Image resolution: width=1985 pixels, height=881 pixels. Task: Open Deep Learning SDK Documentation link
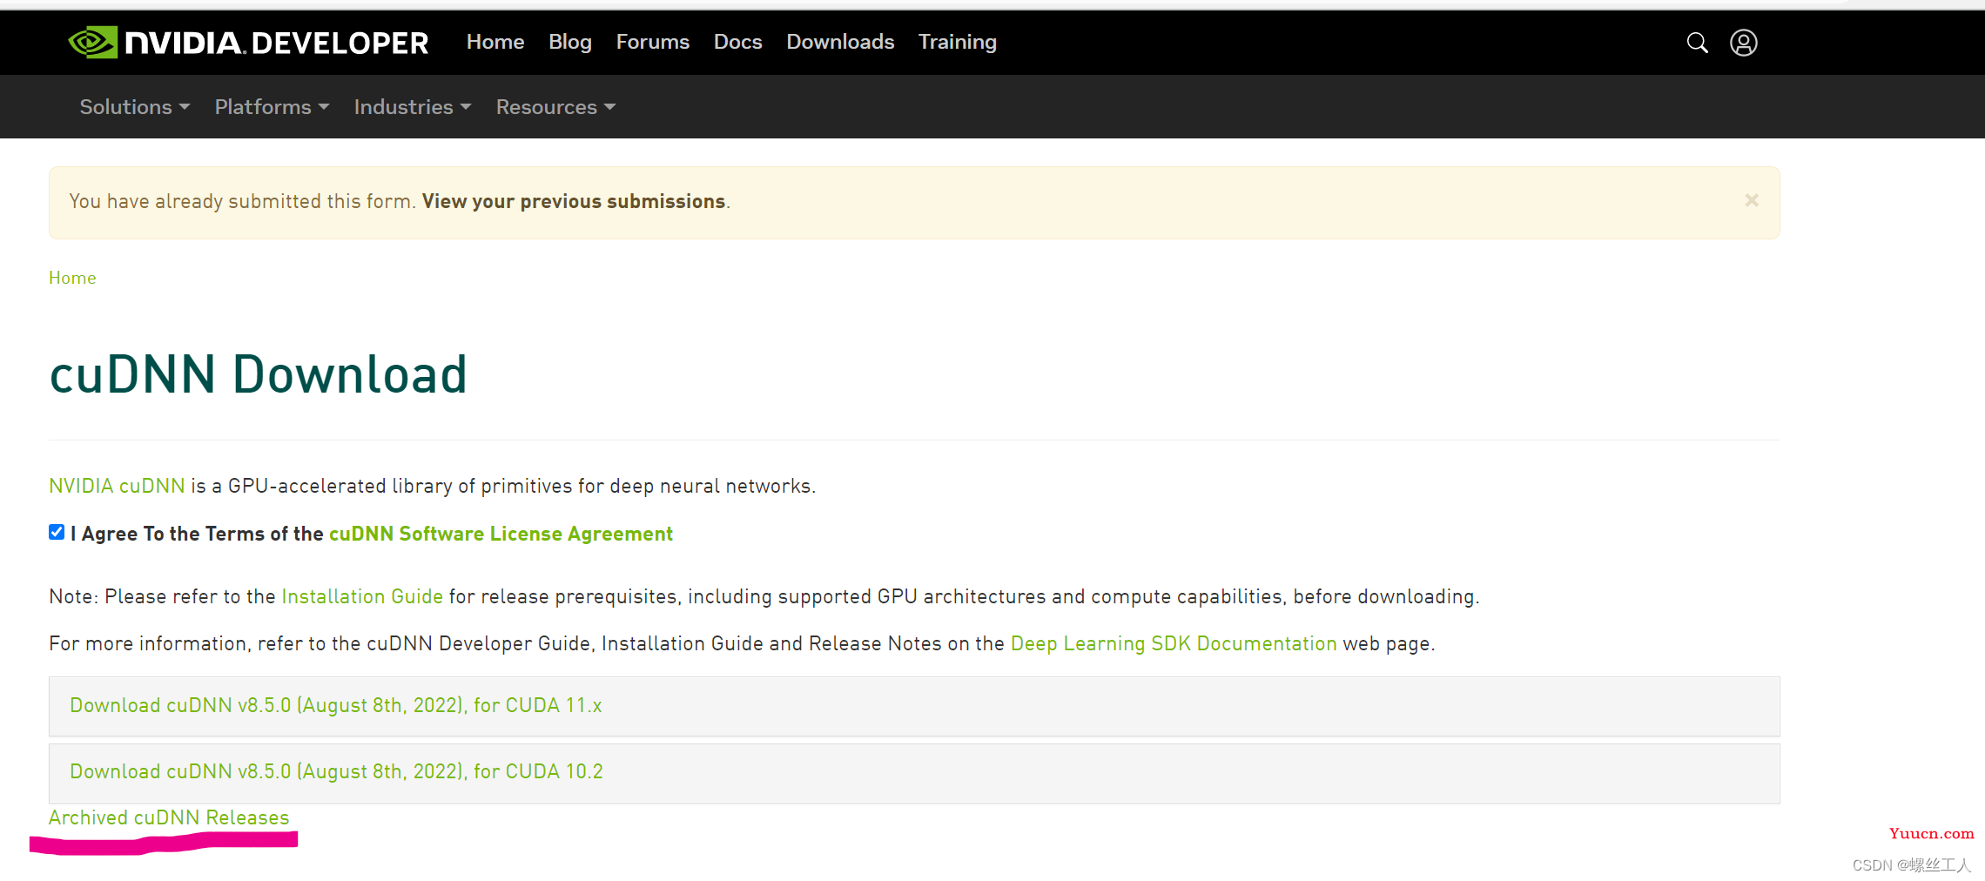pyautogui.click(x=1174, y=643)
